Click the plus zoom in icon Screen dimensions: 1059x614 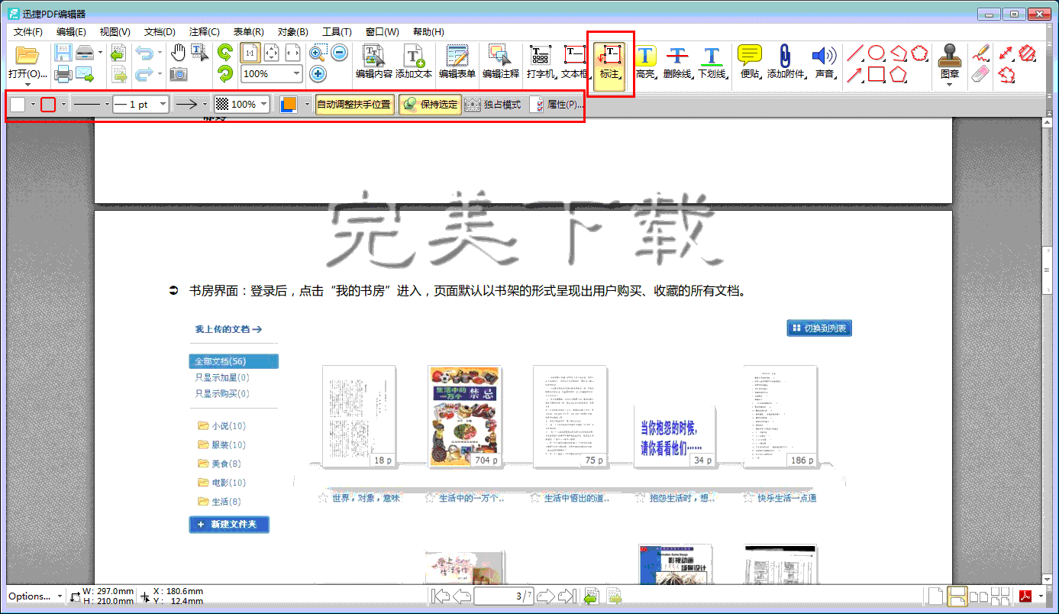(318, 74)
